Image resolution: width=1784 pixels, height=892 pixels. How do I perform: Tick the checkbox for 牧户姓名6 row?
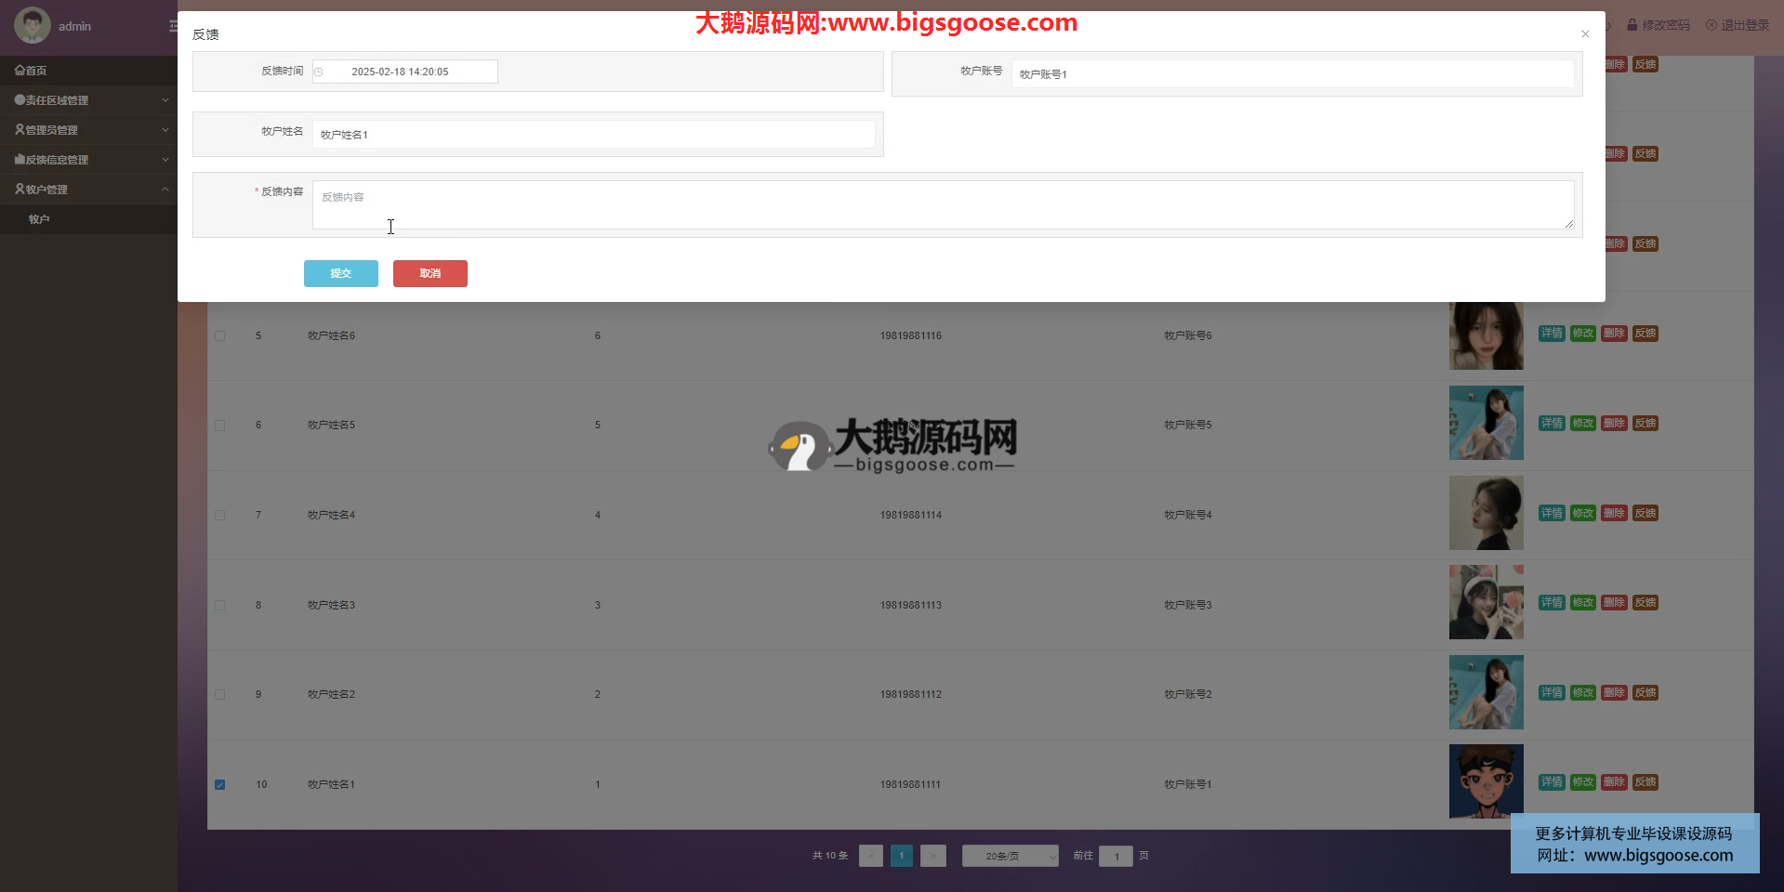pyautogui.click(x=220, y=335)
